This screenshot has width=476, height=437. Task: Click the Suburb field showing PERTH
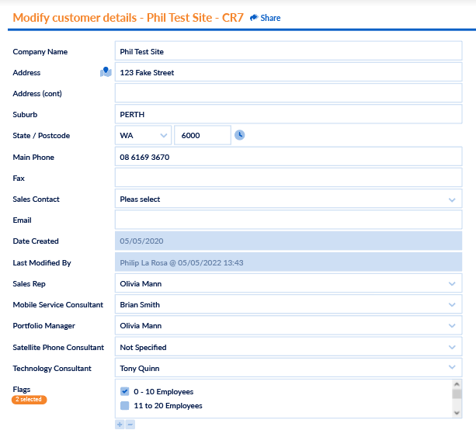pyautogui.click(x=288, y=114)
